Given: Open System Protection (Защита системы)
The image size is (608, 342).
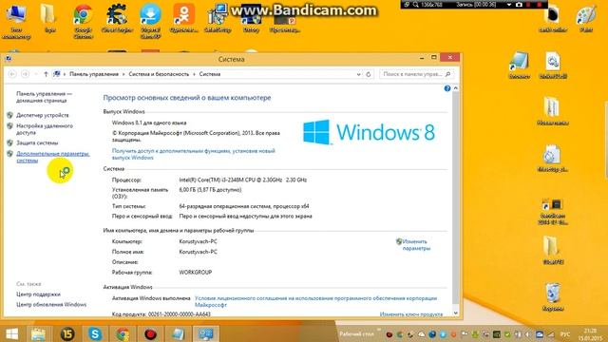Looking at the screenshot, I should point(37,142).
